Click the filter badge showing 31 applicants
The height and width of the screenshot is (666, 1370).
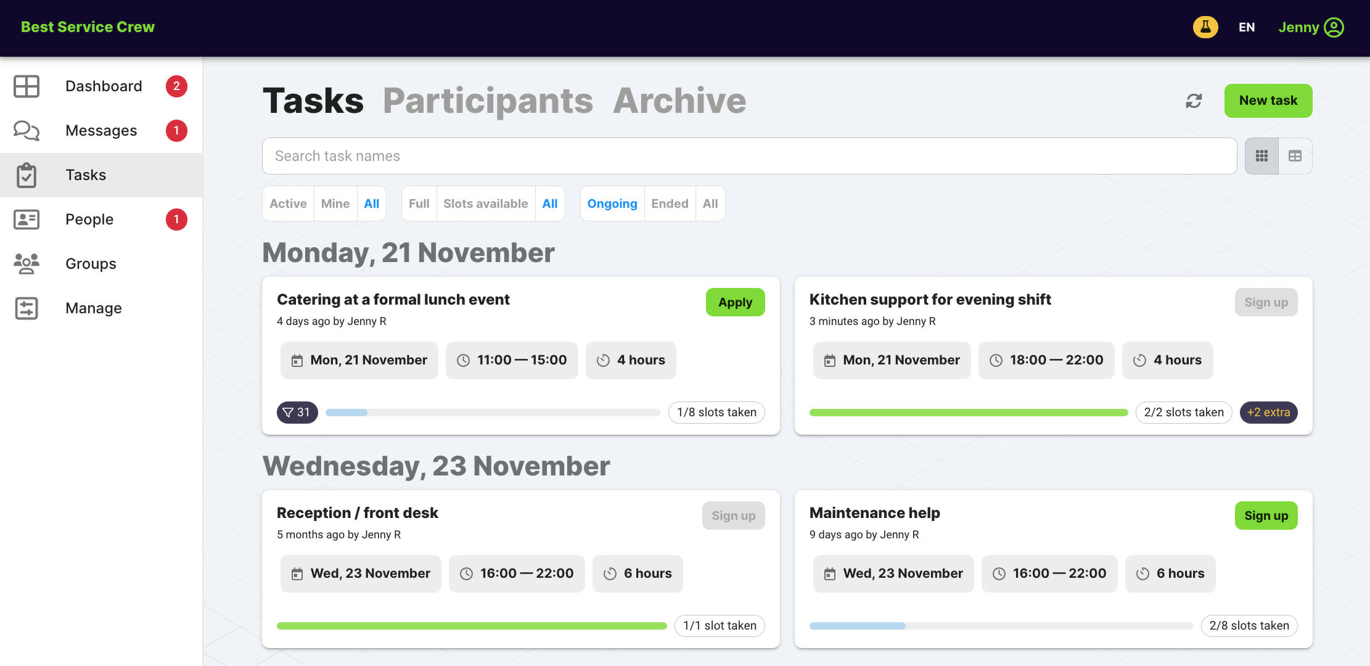[297, 412]
